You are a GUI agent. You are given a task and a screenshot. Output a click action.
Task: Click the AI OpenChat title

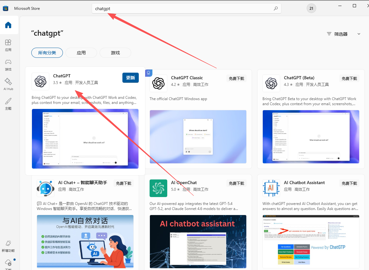[184, 183]
